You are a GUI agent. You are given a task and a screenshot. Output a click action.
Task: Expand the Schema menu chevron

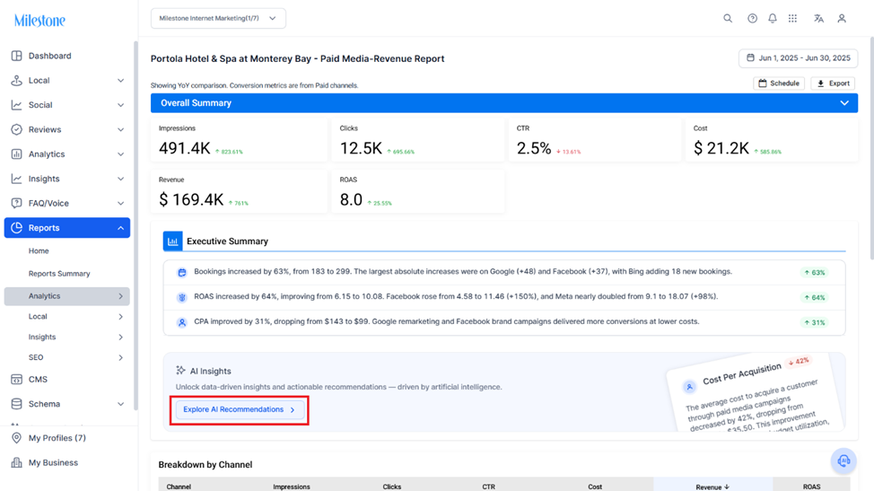click(x=120, y=404)
